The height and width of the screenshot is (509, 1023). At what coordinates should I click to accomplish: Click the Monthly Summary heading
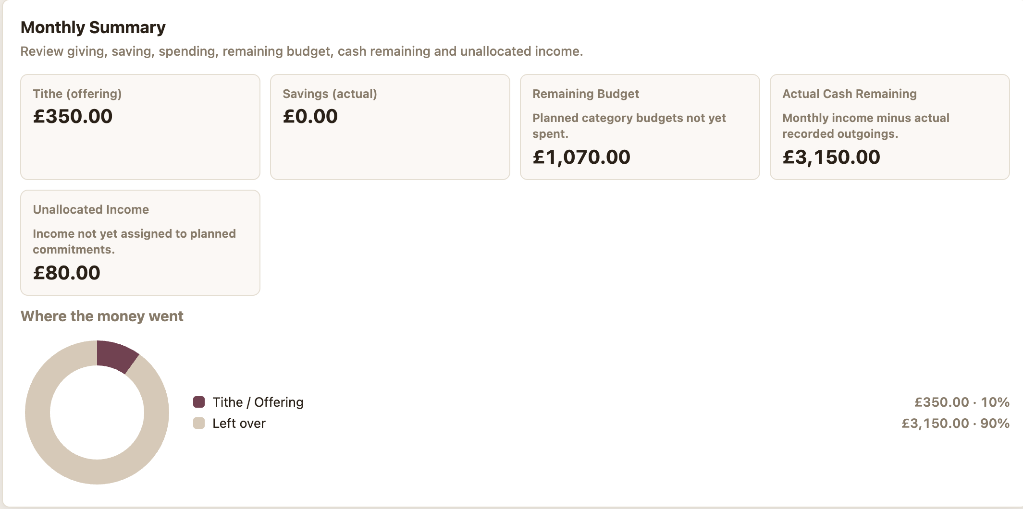(x=93, y=27)
